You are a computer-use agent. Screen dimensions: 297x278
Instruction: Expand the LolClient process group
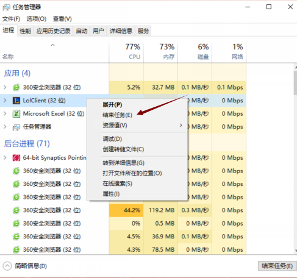click(x=5, y=101)
